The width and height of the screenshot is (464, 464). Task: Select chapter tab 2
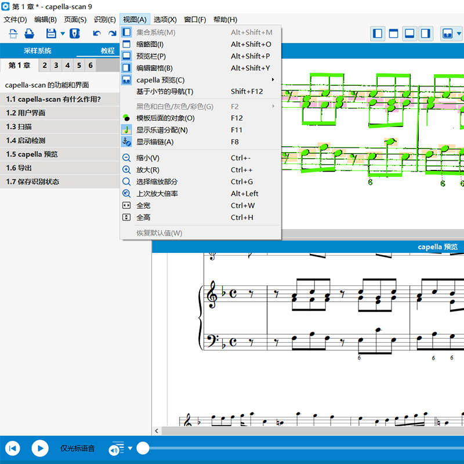(45, 66)
